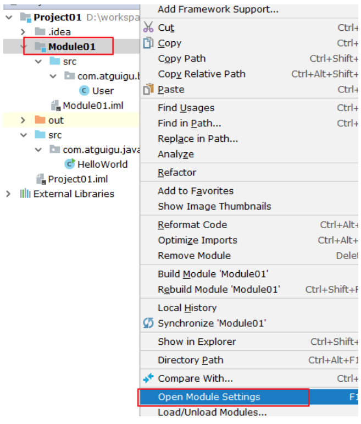The height and width of the screenshot is (424, 361).
Task: Choose Open Module Settings
Action: click(249, 397)
